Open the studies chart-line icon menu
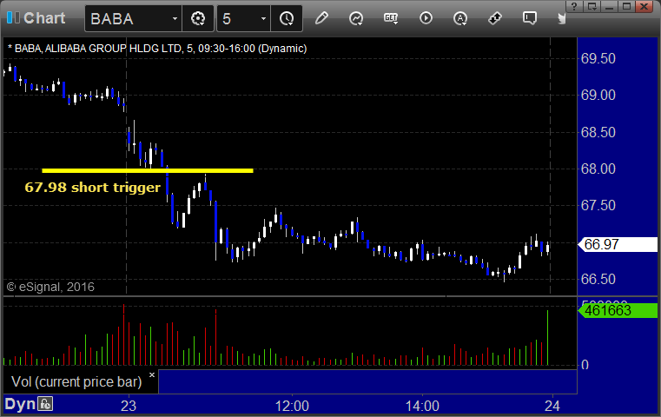Screen dimensions: 661x417 coord(356,18)
